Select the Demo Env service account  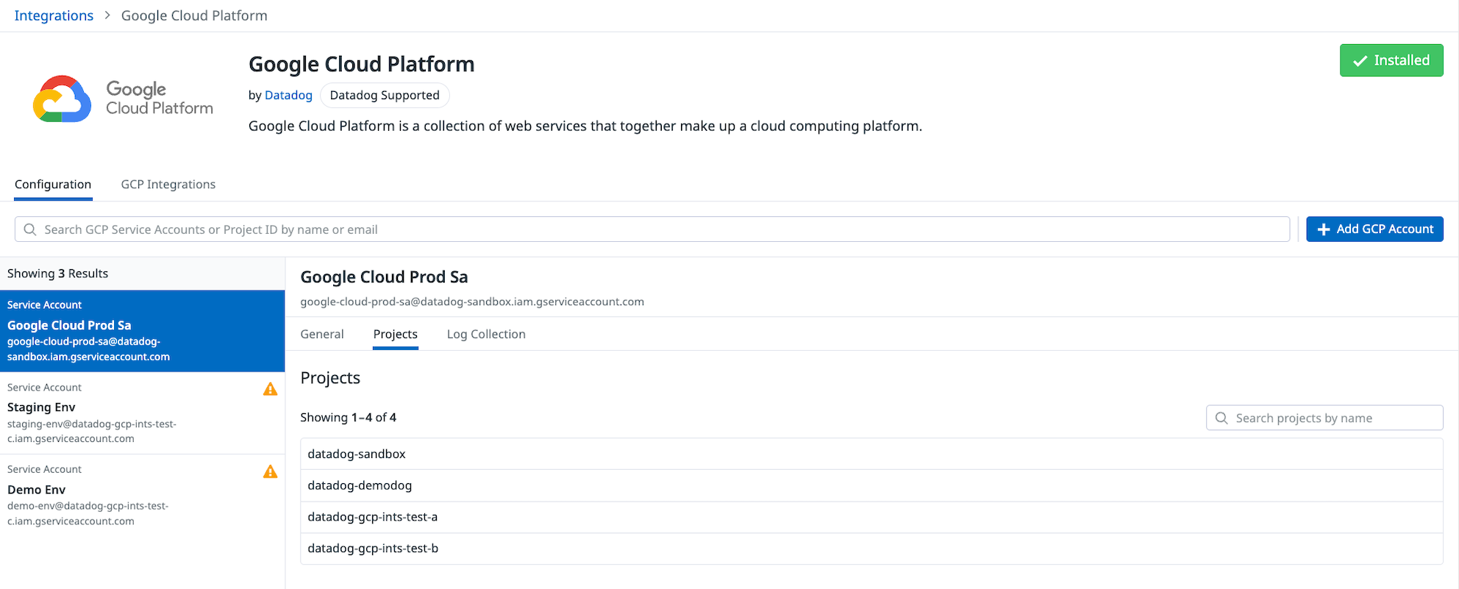[110, 494]
